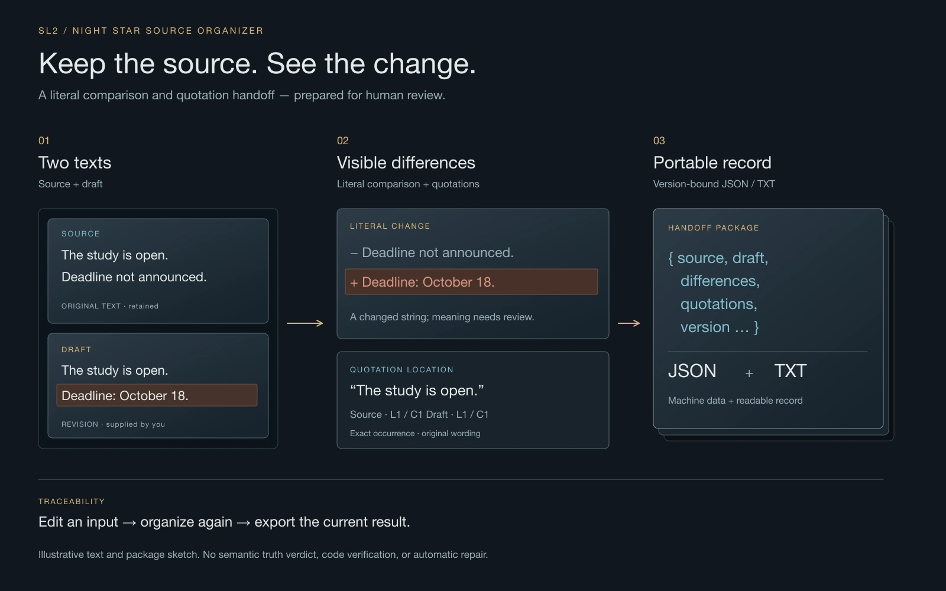Click the line starting "Edit an input → organize again"
This screenshot has width=946, height=591.
tap(224, 522)
